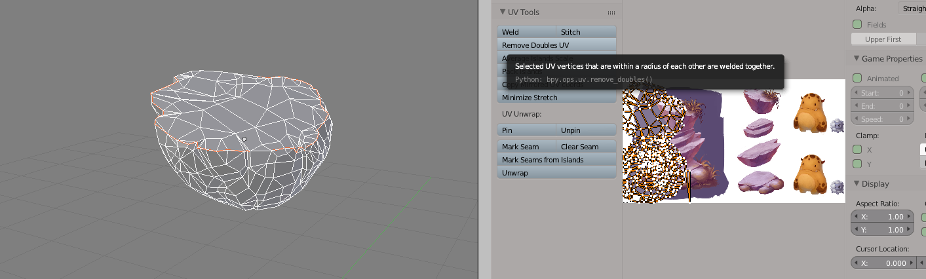
Task: Click the 'Clamp:' label
Action: tap(868, 136)
